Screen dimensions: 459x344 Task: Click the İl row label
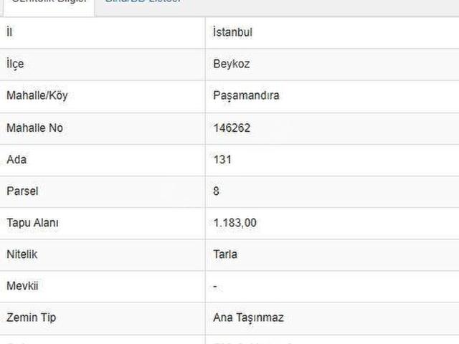[9, 32]
